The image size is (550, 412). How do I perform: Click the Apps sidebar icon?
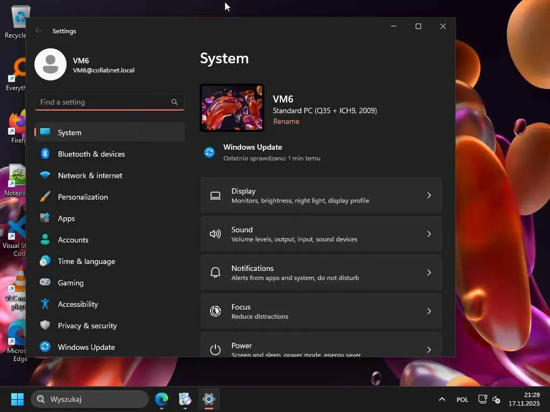coord(45,218)
